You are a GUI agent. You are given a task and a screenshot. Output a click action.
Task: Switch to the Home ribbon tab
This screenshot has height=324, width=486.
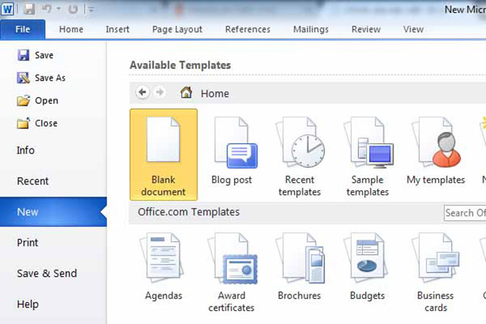(x=71, y=30)
